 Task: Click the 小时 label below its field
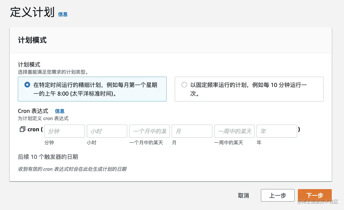[x=91, y=143]
